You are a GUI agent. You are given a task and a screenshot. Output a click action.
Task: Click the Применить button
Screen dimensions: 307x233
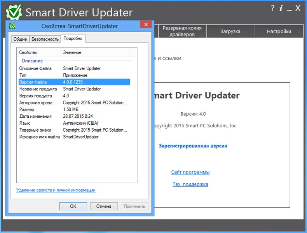[x=135, y=206]
